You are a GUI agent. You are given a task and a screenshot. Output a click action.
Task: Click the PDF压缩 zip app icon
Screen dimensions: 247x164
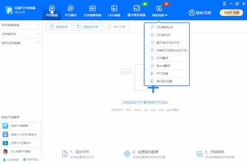5,143
